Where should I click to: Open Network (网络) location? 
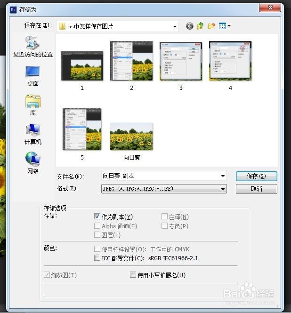pos(33,163)
